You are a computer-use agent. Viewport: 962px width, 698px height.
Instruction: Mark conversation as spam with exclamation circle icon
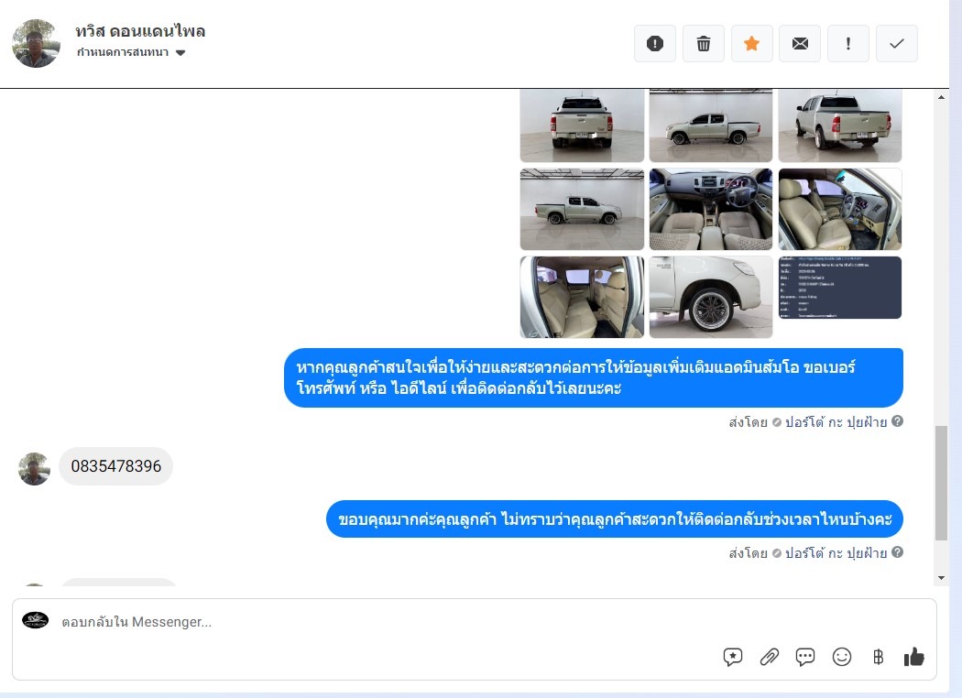click(655, 44)
